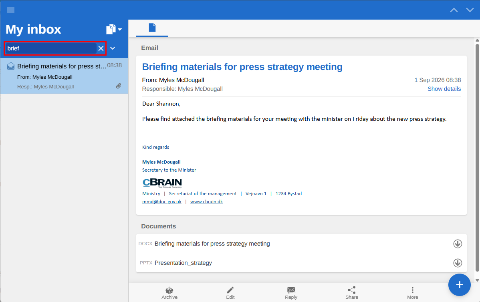The width and height of the screenshot is (480, 302).
Task: Click the open envelope icon in list
Action: pos(11,66)
